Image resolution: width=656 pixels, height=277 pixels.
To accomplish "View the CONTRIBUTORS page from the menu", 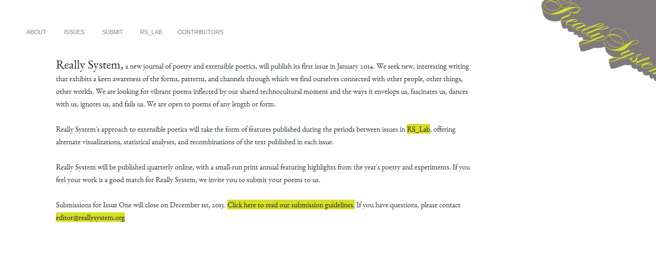I will pos(200,32).
